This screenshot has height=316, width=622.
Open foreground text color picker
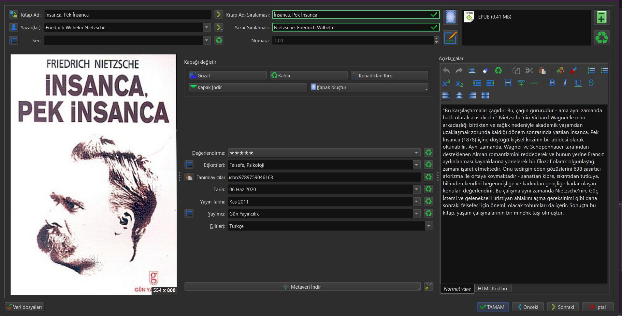(x=573, y=70)
